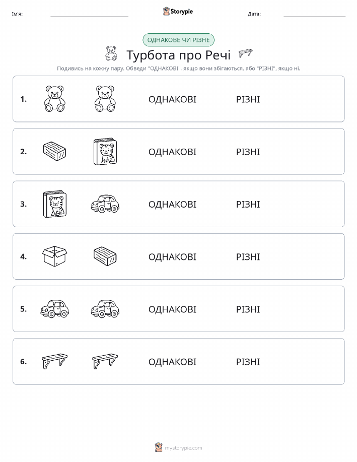Screen dimensions: 357x462
Task: Select ОДНАКОВІ for row 5 cars
Action: coord(172,309)
